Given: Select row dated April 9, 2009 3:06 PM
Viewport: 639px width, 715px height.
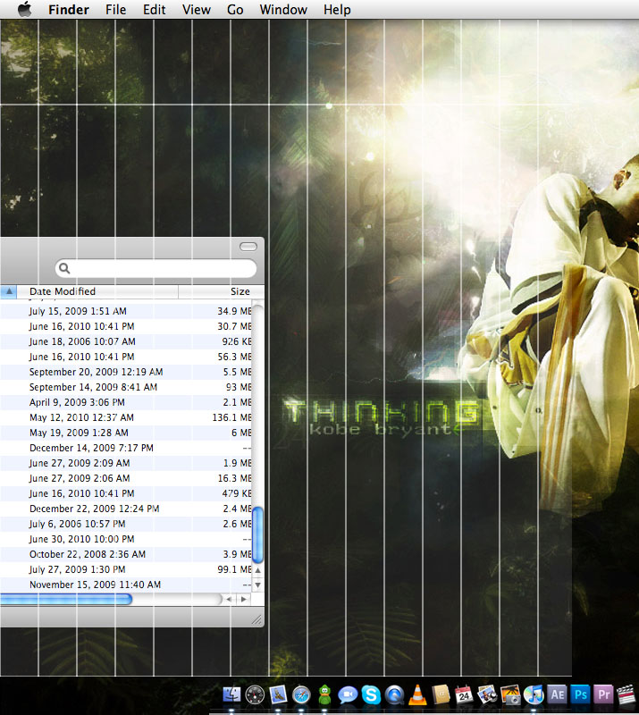Looking at the screenshot, I should click(126, 402).
